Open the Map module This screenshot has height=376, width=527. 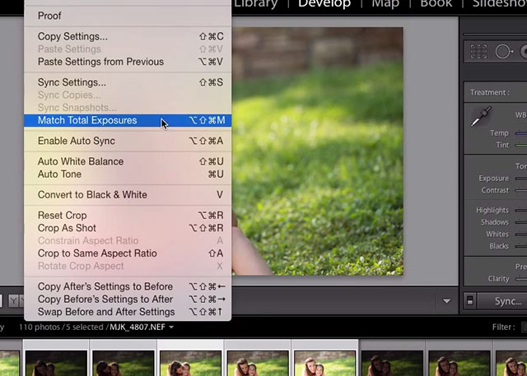(385, 4)
